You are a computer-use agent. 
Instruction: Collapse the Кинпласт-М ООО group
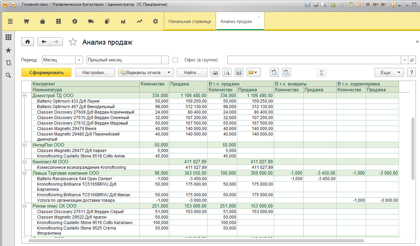(x=25, y=162)
